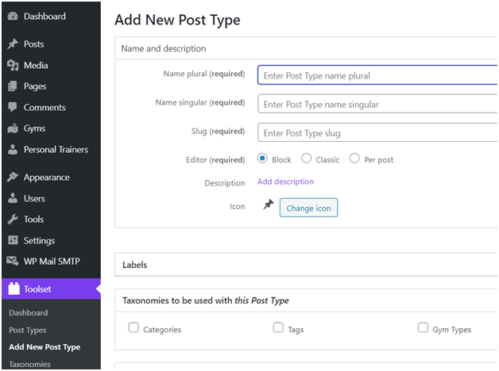Check the Tags taxonomy checkbox
Image resolution: width=499 pixels, height=371 pixels.
click(x=278, y=327)
